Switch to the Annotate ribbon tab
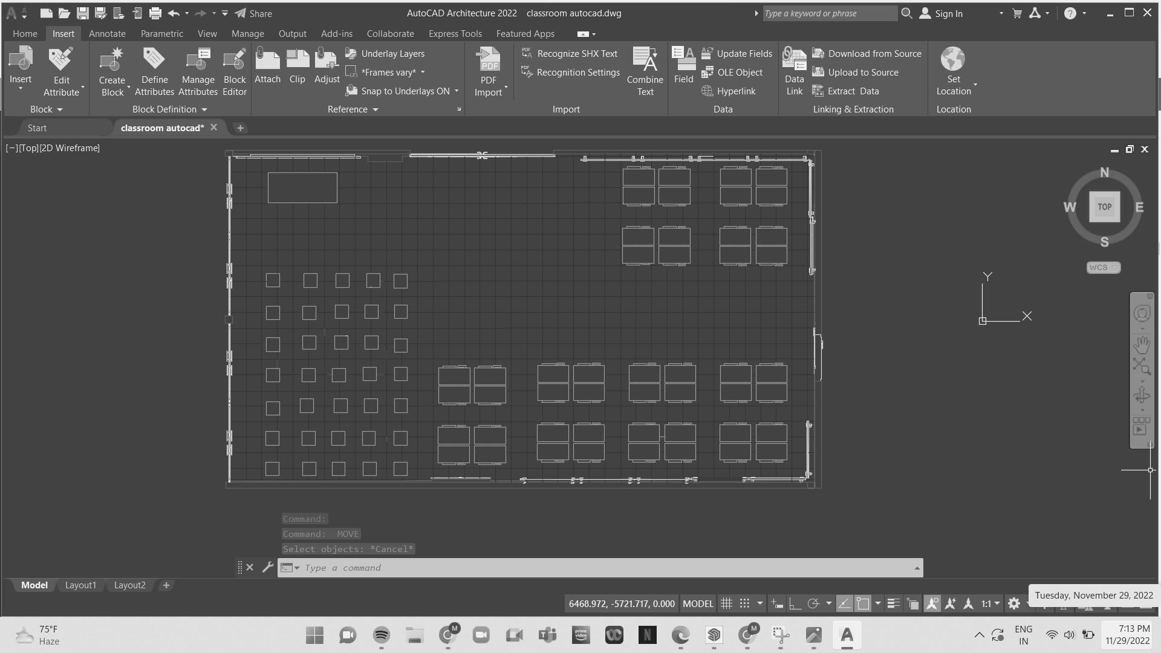The height and width of the screenshot is (653, 1161). (107, 34)
